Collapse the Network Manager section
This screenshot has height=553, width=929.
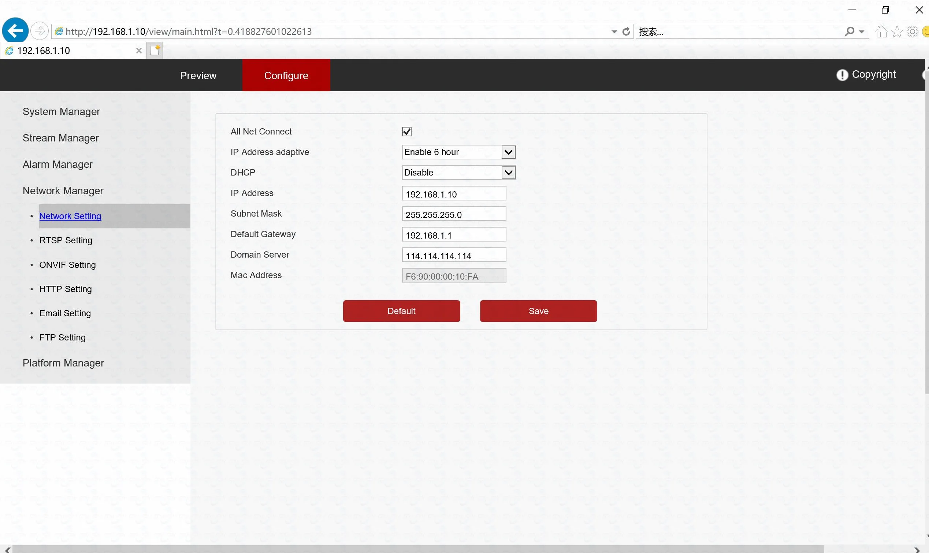pyautogui.click(x=63, y=191)
